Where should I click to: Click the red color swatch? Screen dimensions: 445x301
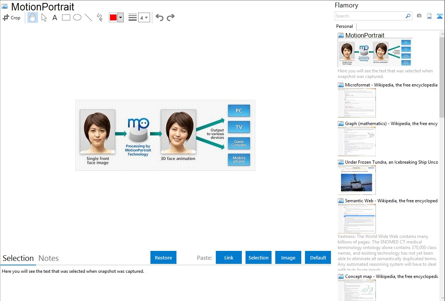point(113,17)
